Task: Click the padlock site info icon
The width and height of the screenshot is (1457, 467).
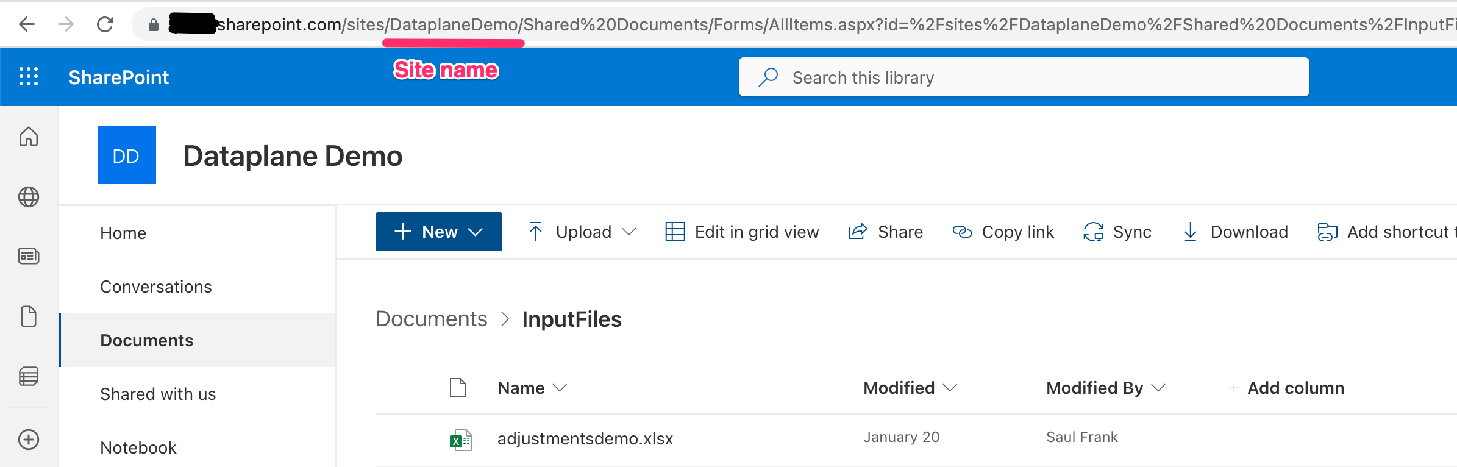Action: coord(154,25)
